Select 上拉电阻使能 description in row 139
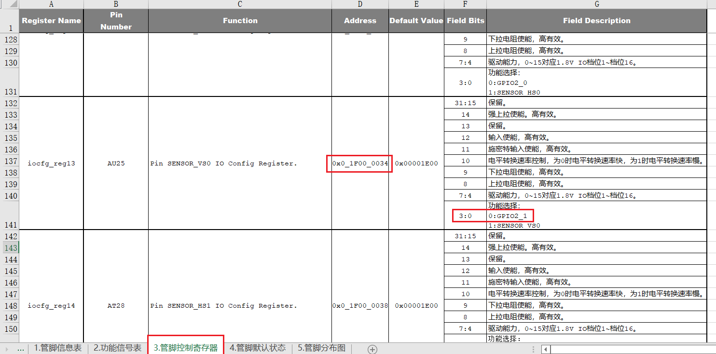 (597, 184)
